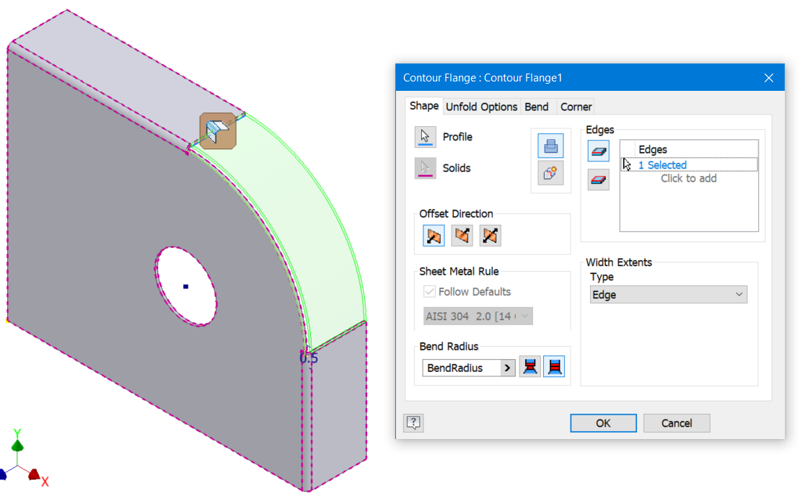The height and width of the screenshot is (496, 805).
Task: Set both-sides Offset Direction option
Action: (x=491, y=236)
